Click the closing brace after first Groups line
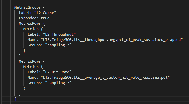 point(24,51)
